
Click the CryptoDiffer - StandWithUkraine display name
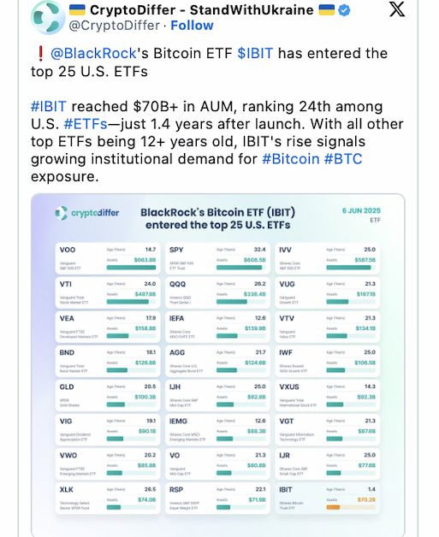coord(201,10)
